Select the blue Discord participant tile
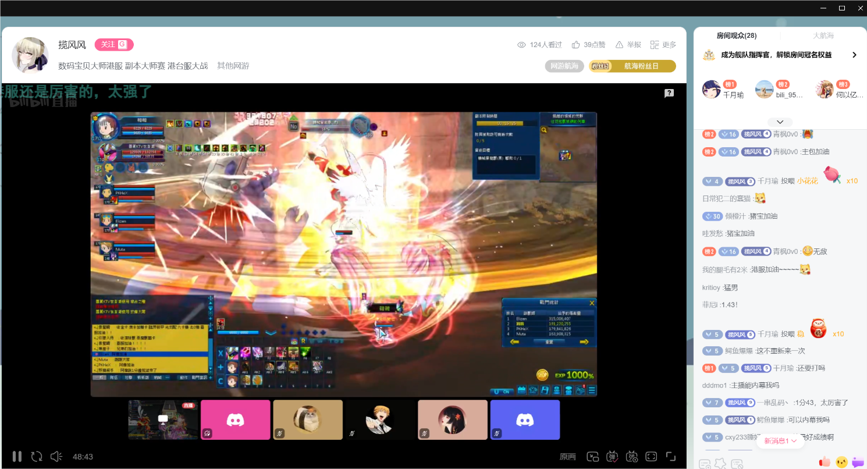Screen dimensions: 867x469 pyautogui.click(x=525, y=420)
